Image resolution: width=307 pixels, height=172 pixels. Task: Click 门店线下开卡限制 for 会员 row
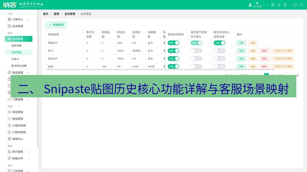pos(283,66)
